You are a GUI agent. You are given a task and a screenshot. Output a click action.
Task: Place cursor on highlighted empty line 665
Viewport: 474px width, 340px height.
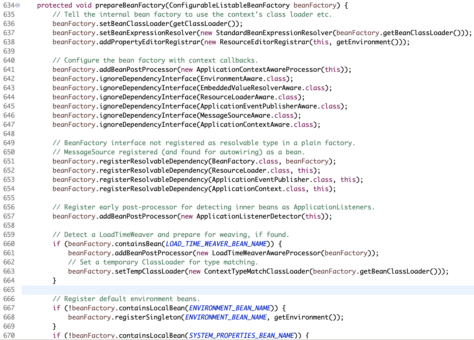(x=248, y=290)
